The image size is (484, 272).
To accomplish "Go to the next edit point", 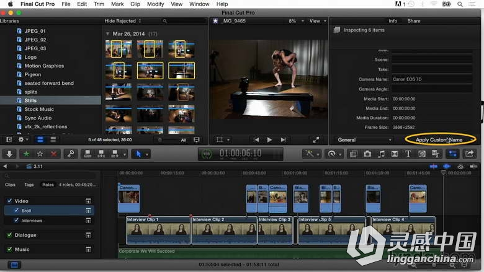I will (284, 140).
